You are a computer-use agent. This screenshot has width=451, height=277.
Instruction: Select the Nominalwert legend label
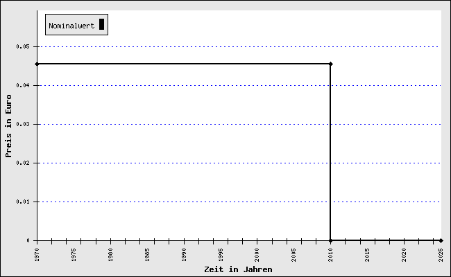tap(71, 26)
